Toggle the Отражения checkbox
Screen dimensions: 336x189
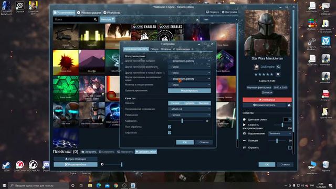[x=170, y=133]
